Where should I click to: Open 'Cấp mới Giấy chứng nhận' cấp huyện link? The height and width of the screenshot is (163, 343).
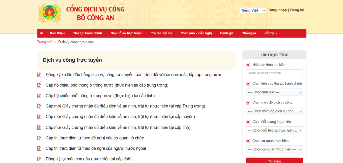pos(120,117)
